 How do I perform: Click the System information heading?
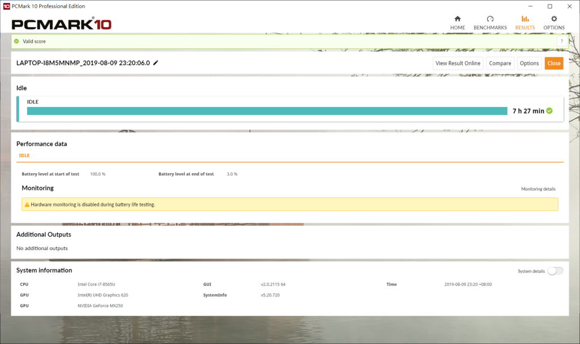(44, 270)
